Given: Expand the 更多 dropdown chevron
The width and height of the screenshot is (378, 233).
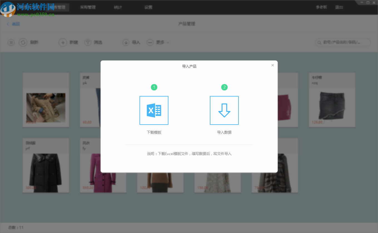Looking at the screenshot, I should click(x=168, y=42).
